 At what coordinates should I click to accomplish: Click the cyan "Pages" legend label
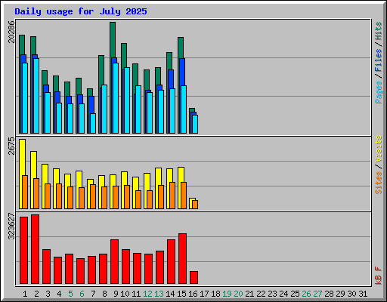pyautogui.click(x=379, y=92)
